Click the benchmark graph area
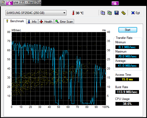 click(x=59, y=69)
